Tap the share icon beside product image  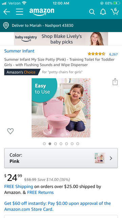click(x=115, y=82)
